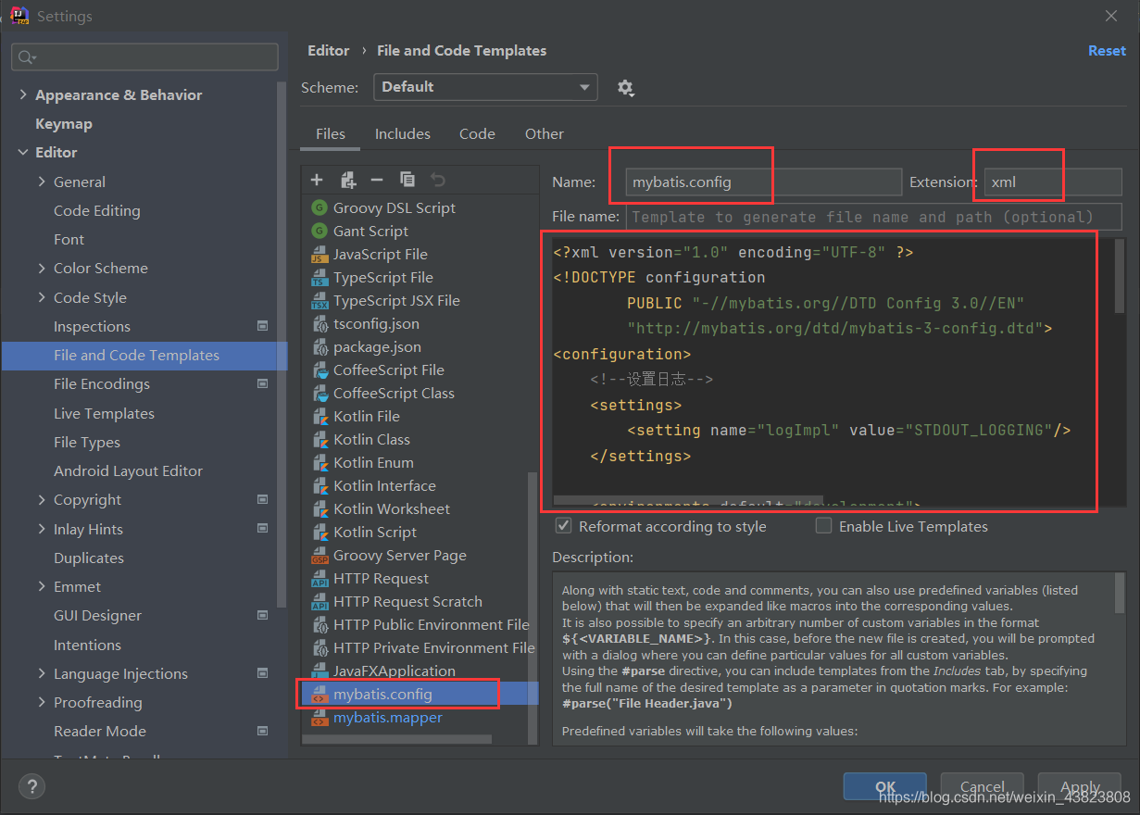Expand Appearance & Behavior tree node

tap(22, 95)
